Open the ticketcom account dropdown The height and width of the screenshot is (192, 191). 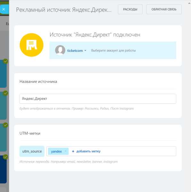click(x=77, y=51)
